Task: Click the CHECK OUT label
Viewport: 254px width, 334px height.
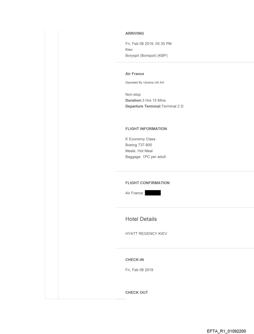Action: [x=136, y=292]
